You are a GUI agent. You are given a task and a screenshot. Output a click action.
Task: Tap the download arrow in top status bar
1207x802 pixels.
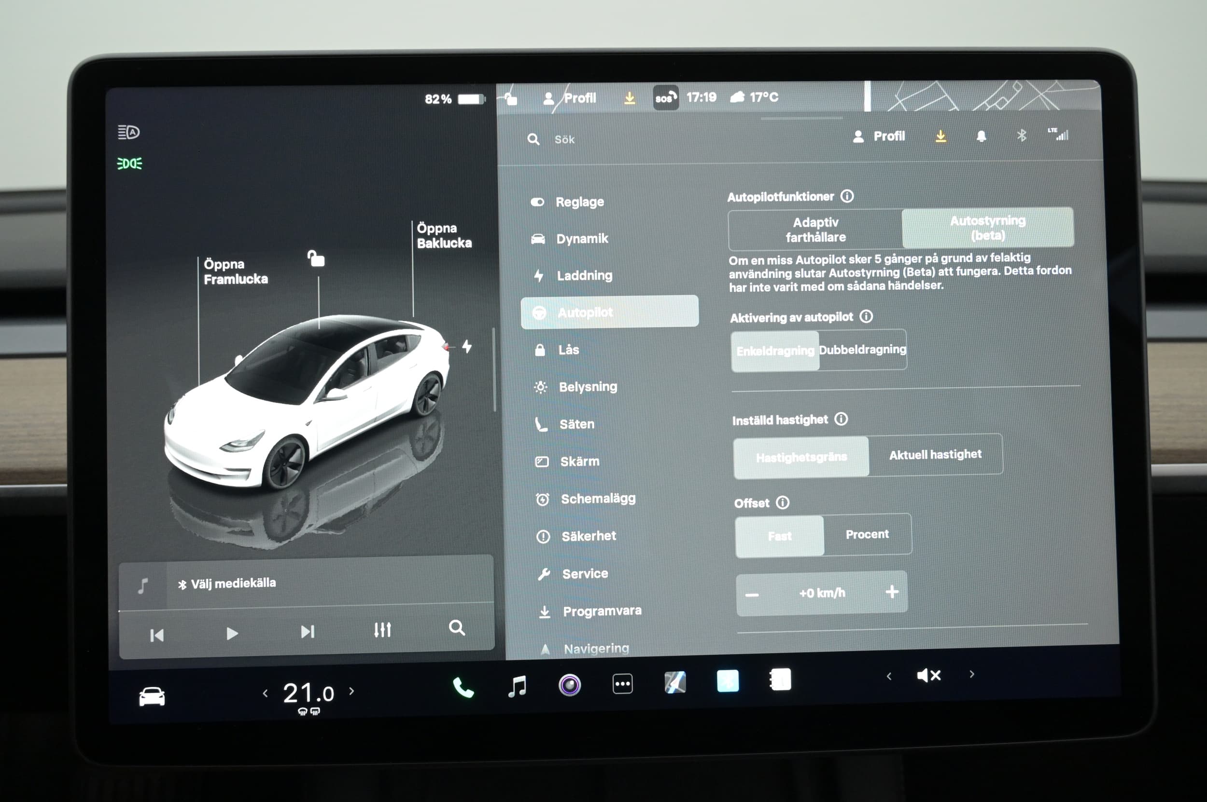click(630, 98)
